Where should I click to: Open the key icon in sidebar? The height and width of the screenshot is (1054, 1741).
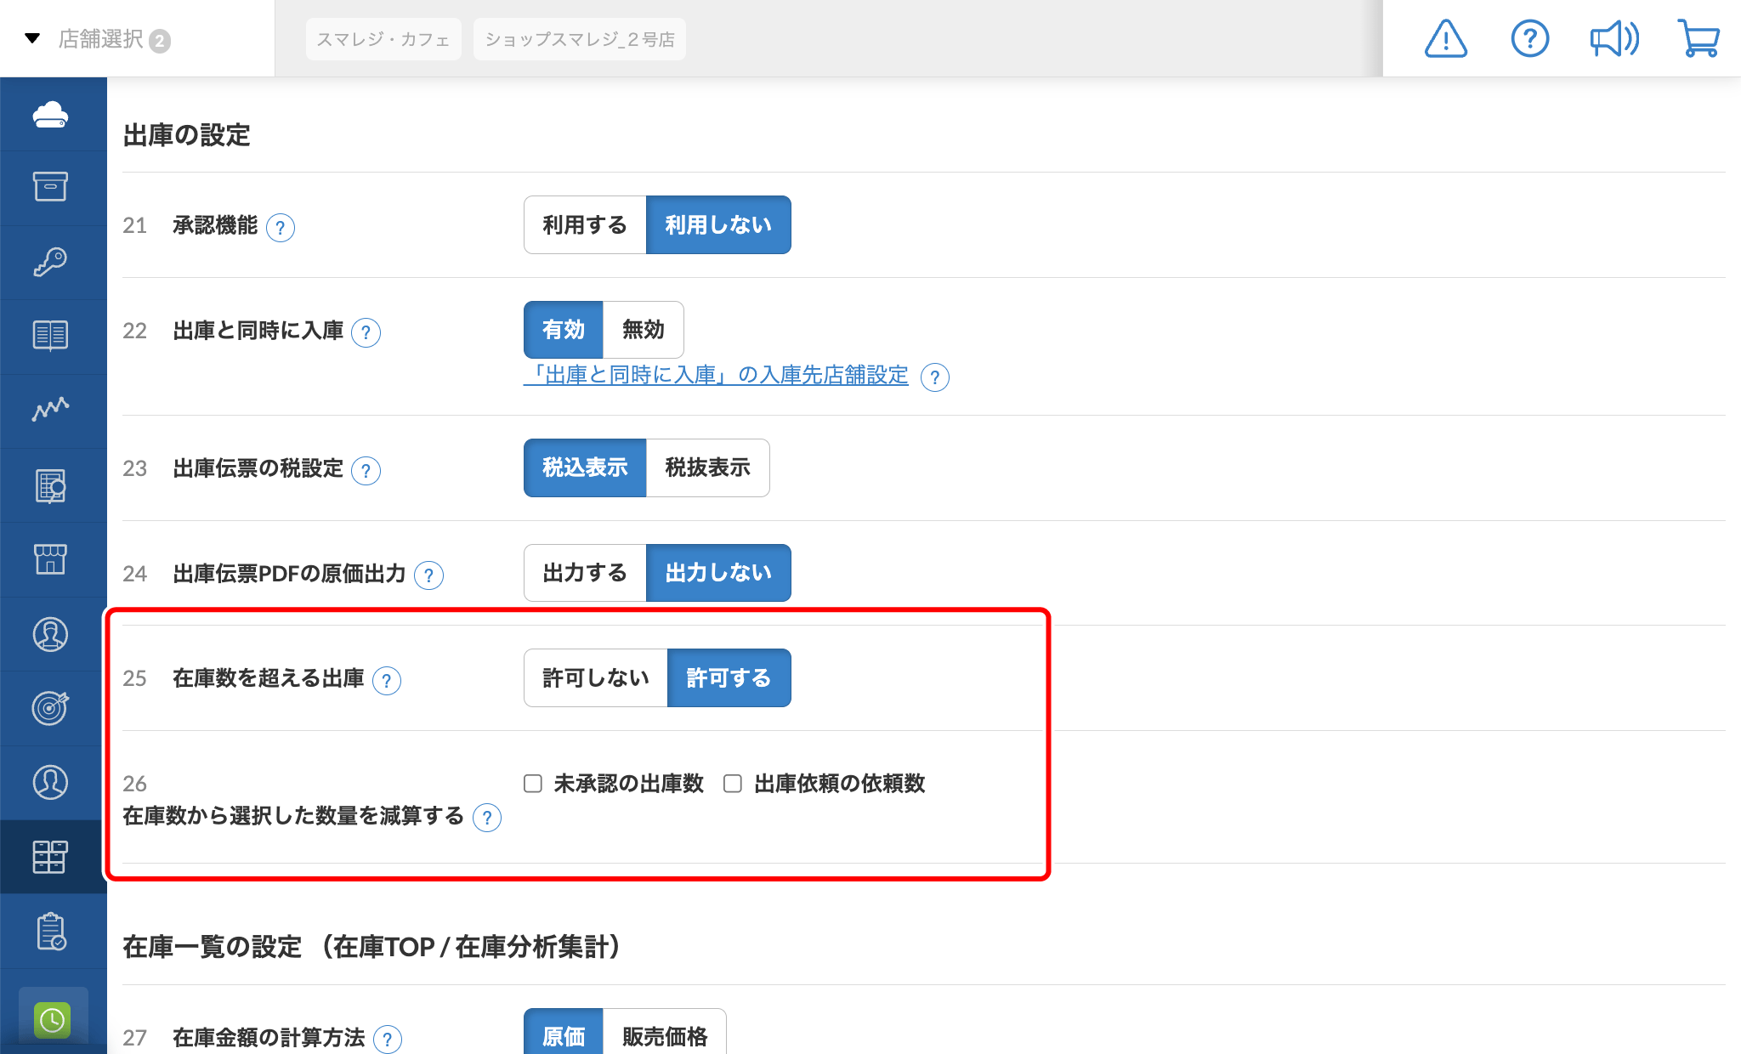point(51,261)
